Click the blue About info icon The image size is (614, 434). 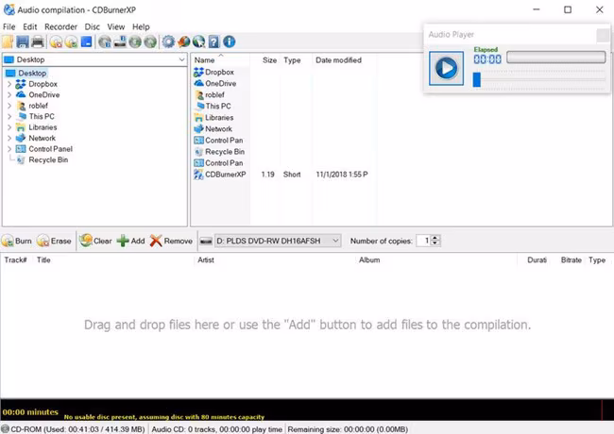click(230, 42)
